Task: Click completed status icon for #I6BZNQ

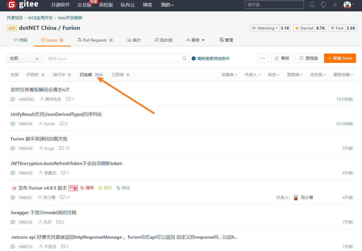Action: coord(13,99)
